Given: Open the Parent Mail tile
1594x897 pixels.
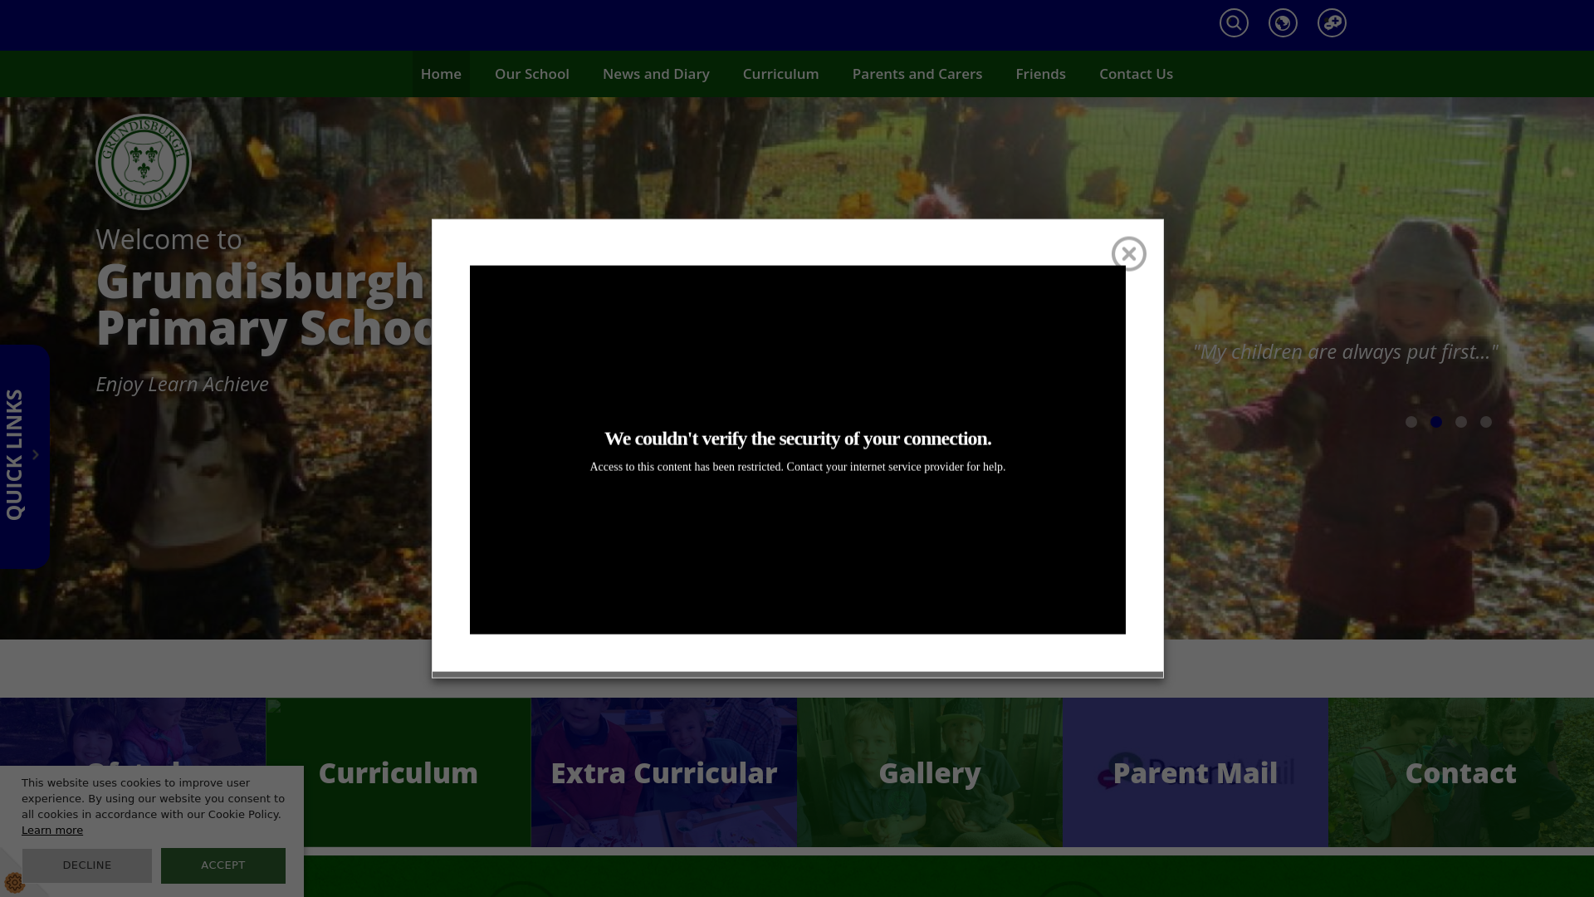Looking at the screenshot, I should (x=1195, y=772).
